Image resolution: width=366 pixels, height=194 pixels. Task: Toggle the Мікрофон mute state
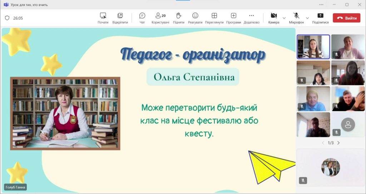[x=296, y=16]
